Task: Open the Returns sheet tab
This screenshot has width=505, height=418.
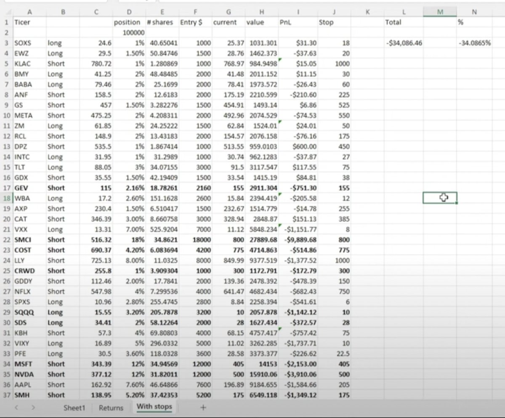Action: [111, 407]
